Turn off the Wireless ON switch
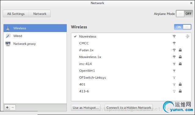This screenshot has width=195, height=115. [183, 27]
